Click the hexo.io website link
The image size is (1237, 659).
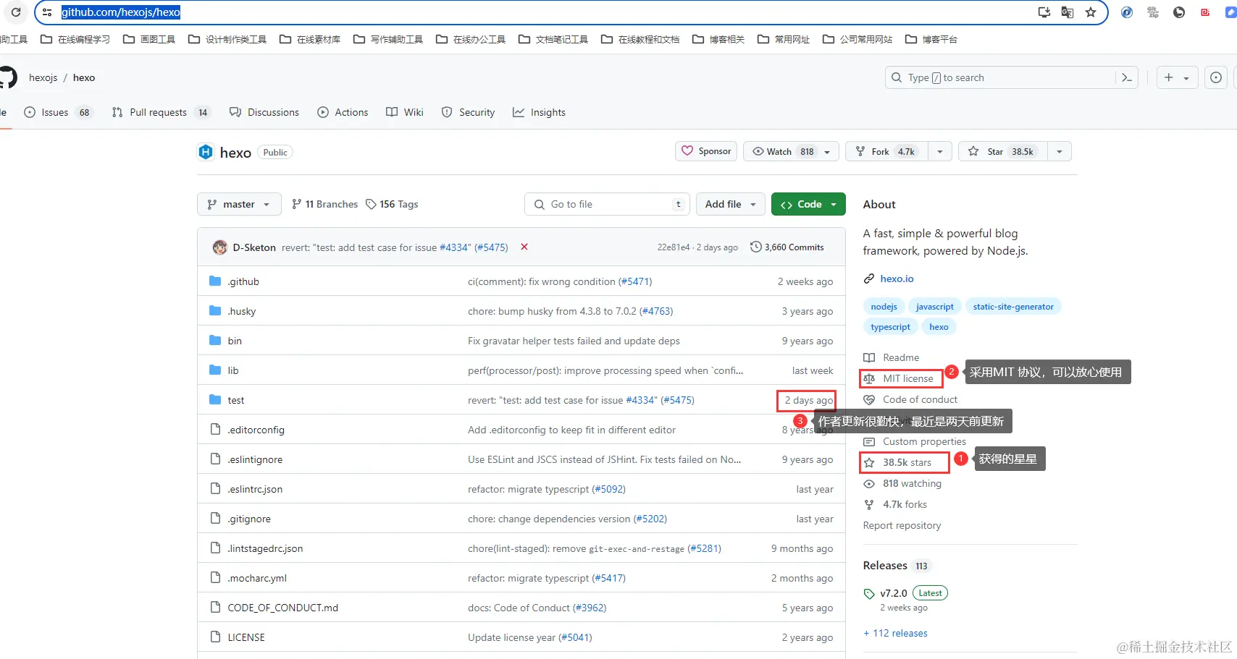pyautogui.click(x=897, y=279)
